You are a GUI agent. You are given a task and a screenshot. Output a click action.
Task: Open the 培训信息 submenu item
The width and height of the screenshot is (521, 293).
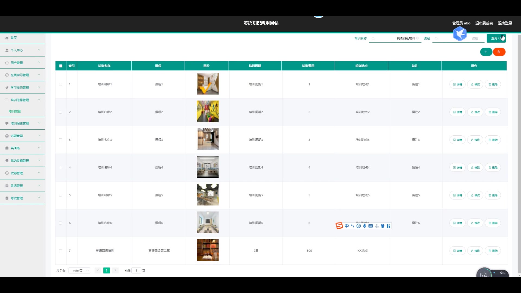(x=15, y=112)
